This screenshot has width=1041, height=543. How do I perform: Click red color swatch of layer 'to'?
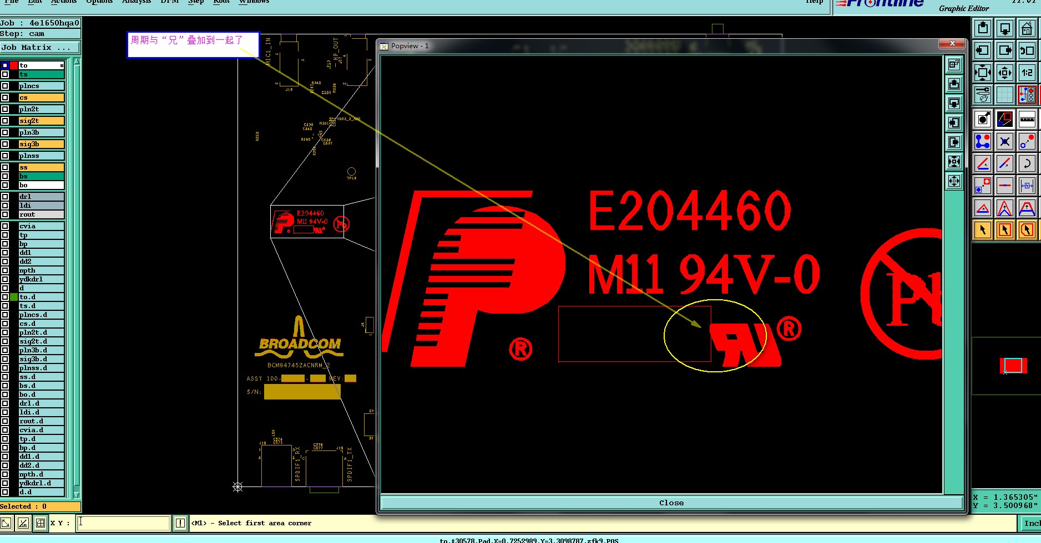[x=14, y=65]
